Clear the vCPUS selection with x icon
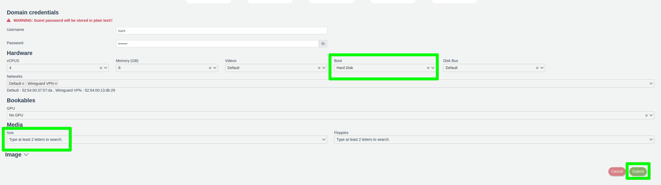Viewport: 661px width, 185px height. click(x=101, y=68)
